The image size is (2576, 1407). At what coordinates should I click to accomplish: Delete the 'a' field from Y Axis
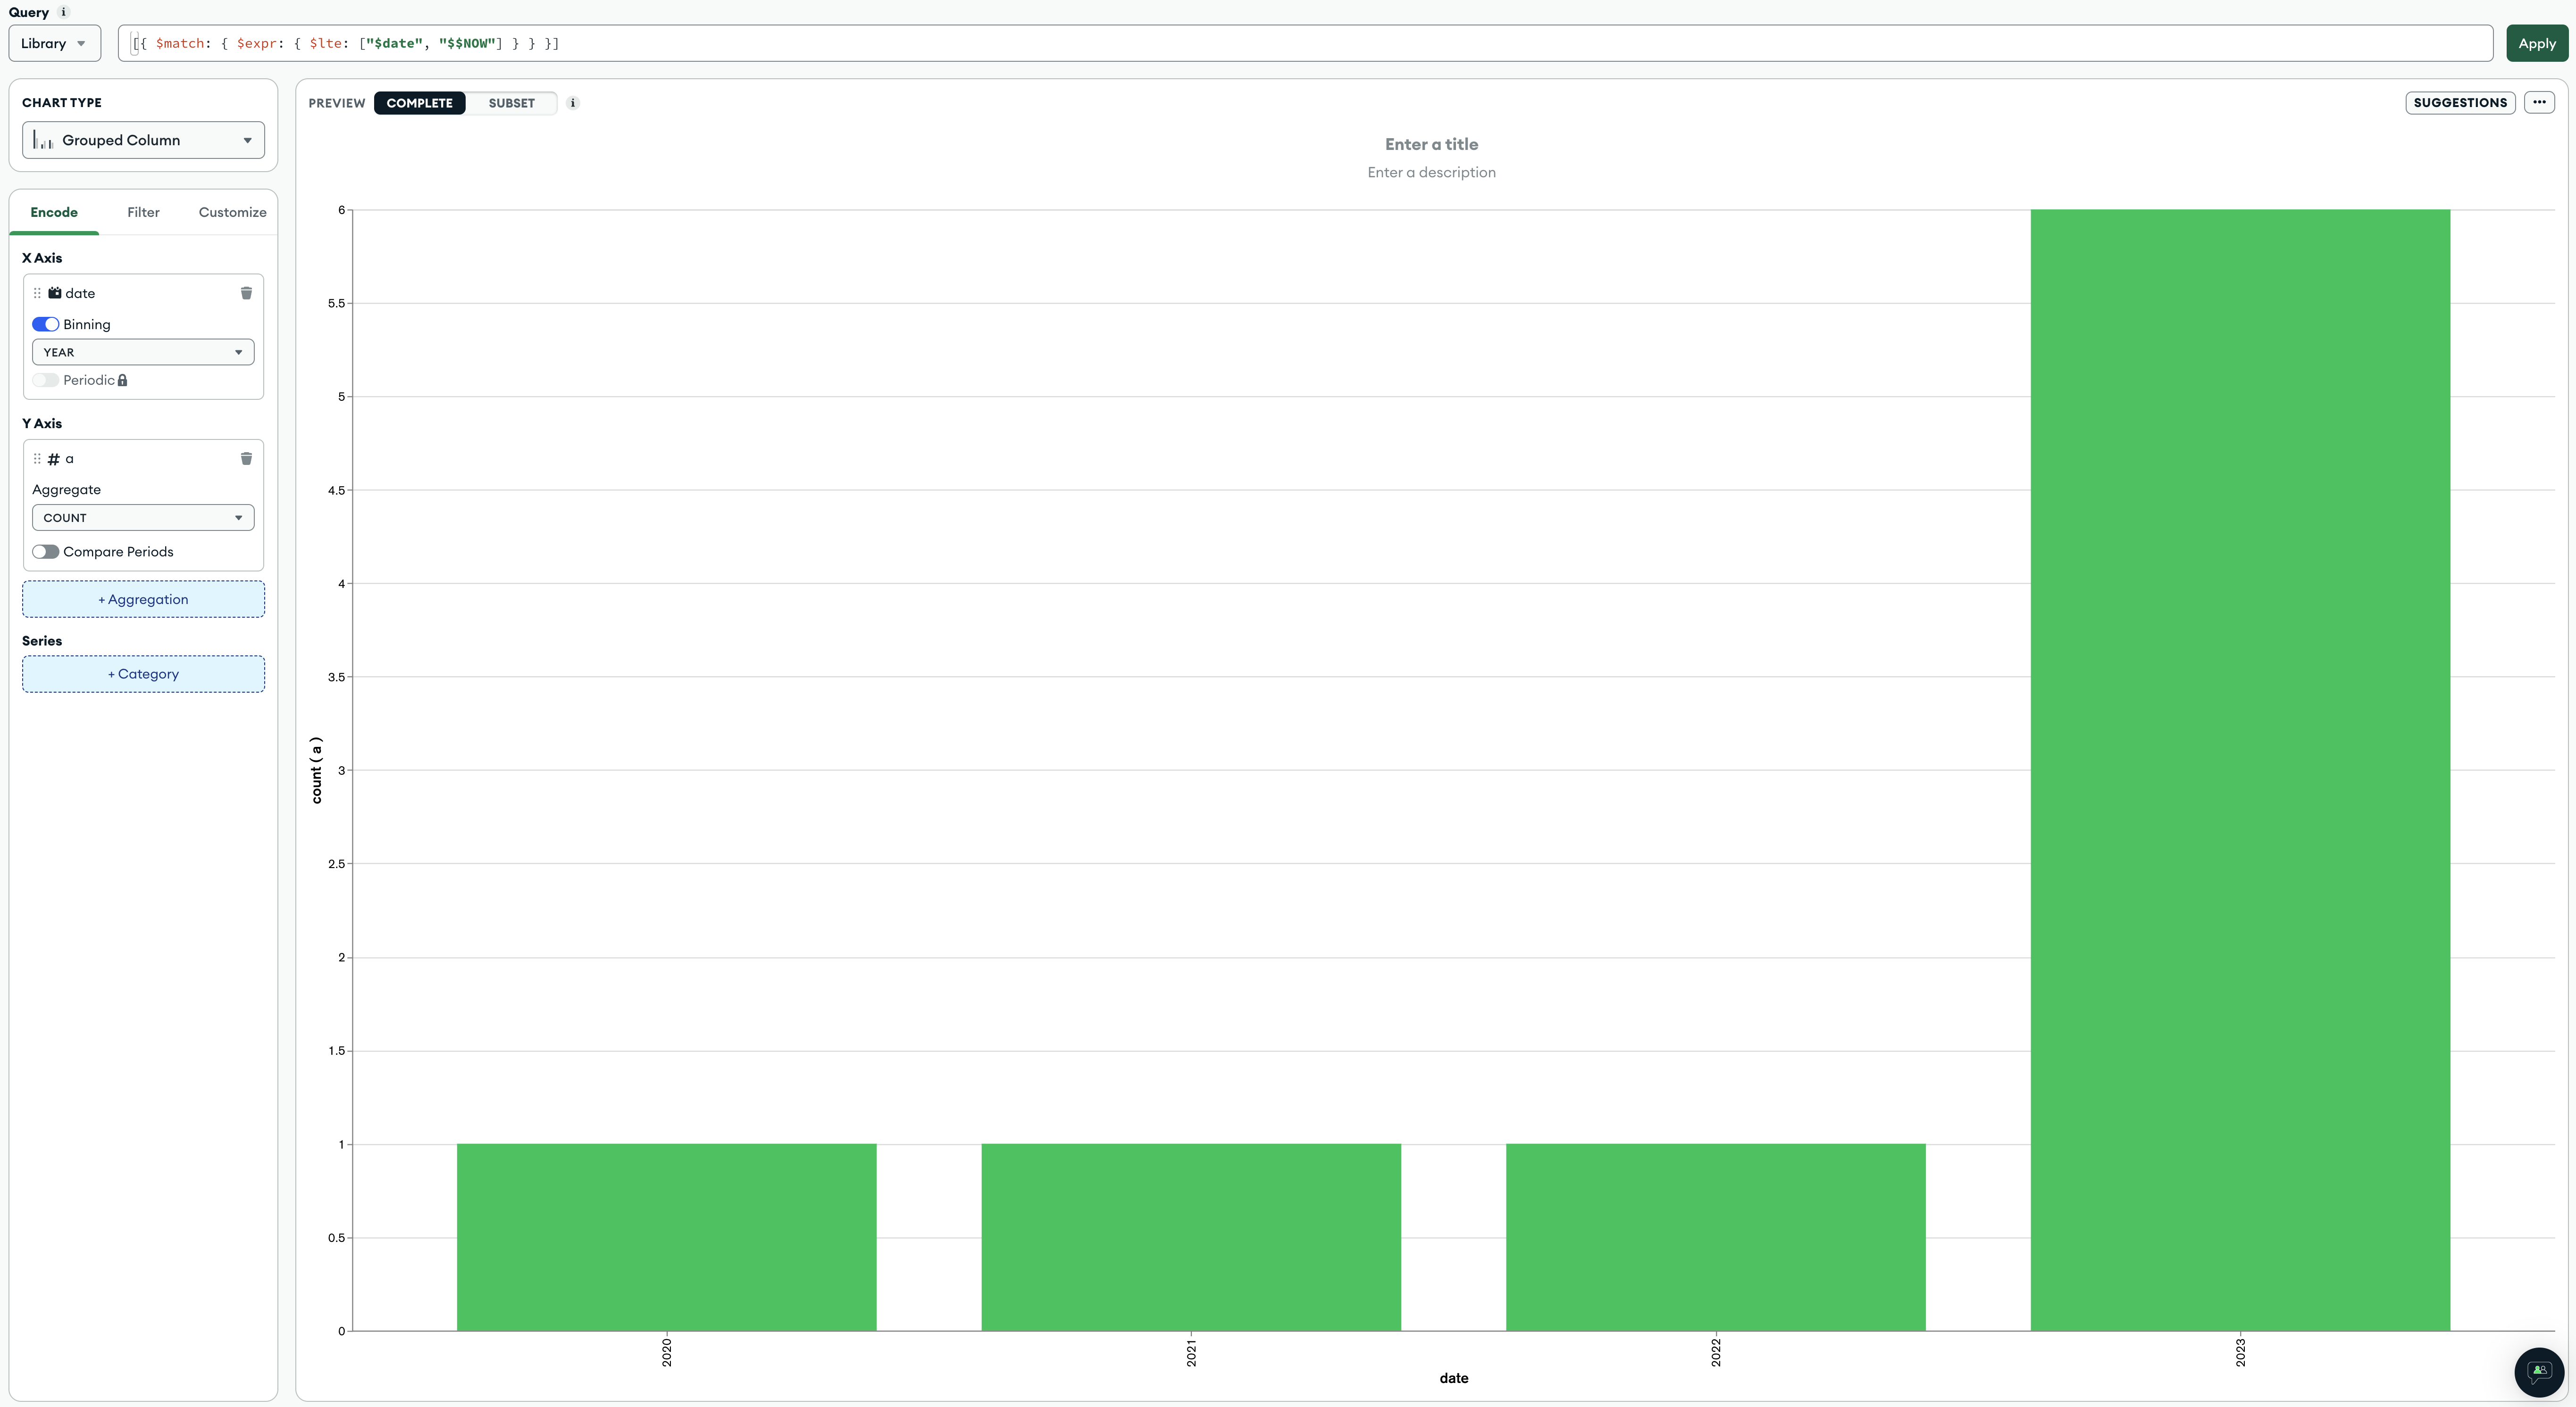click(x=246, y=459)
